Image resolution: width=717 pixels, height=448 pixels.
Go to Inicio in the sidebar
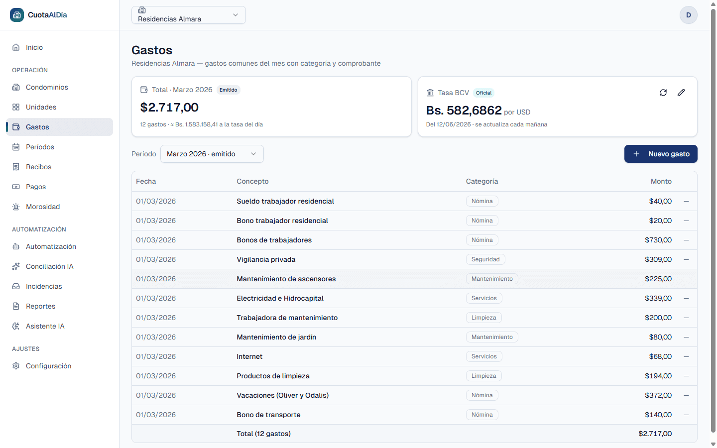(60, 47)
